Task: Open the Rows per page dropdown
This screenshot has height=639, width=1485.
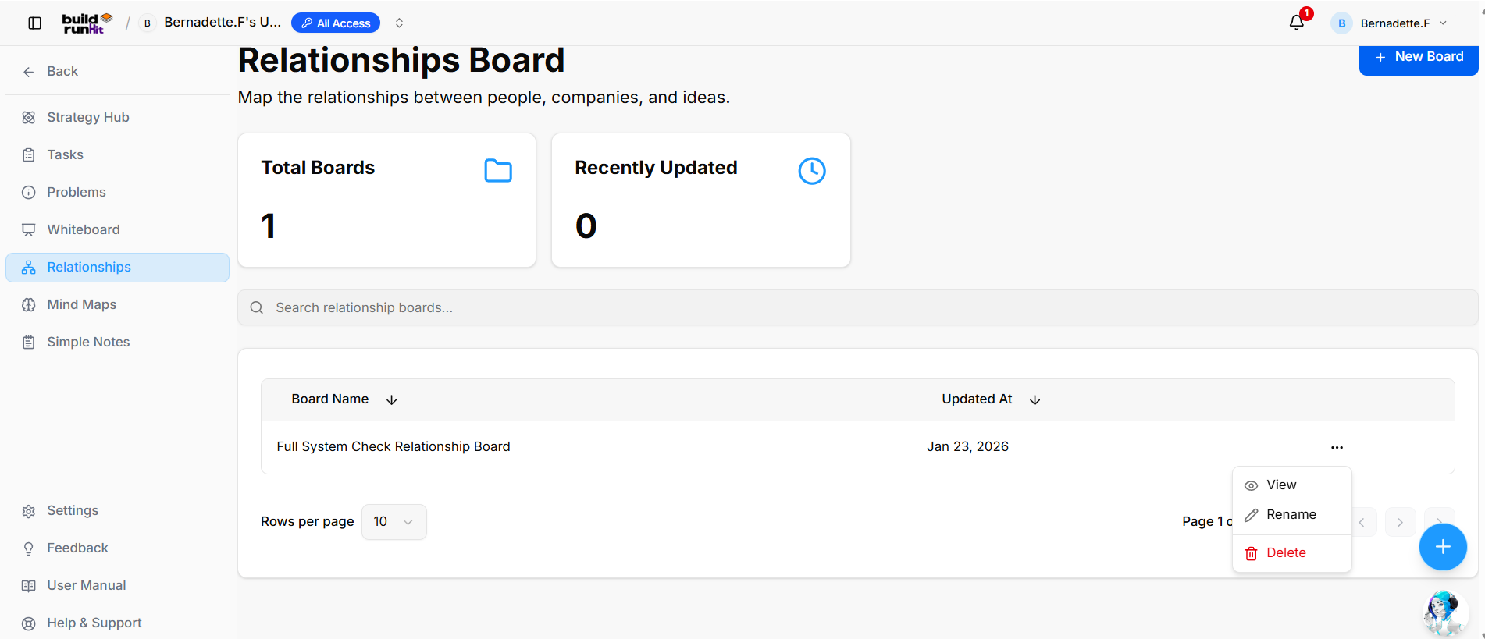Action: pos(394,521)
